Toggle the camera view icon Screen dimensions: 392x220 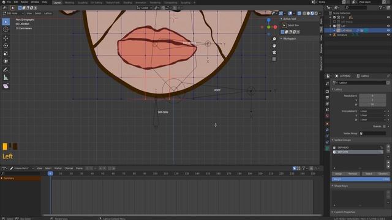click(x=274, y=53)
